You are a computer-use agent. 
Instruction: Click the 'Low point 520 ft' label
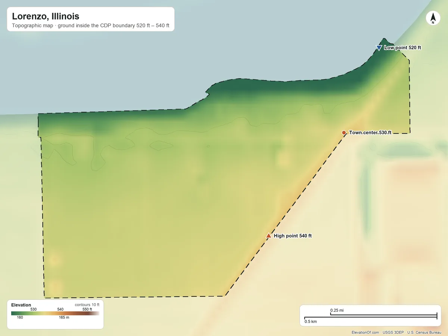[x=402, y=48]
